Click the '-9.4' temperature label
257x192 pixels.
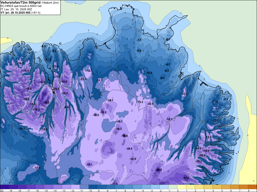(x=162, y=78)
